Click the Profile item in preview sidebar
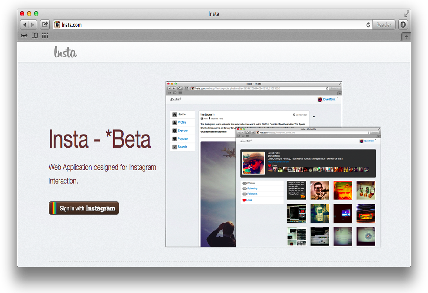Screen dimensions: 428x293 coord(182,122)
